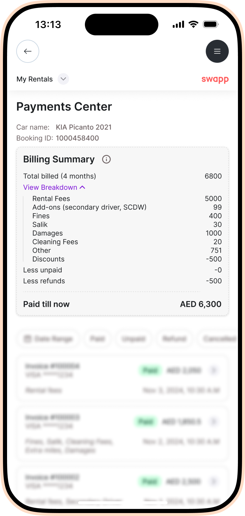The image size is (245, 516).
Task: Open the second invoice arrow icon
Action: click(x=214, y=422)
